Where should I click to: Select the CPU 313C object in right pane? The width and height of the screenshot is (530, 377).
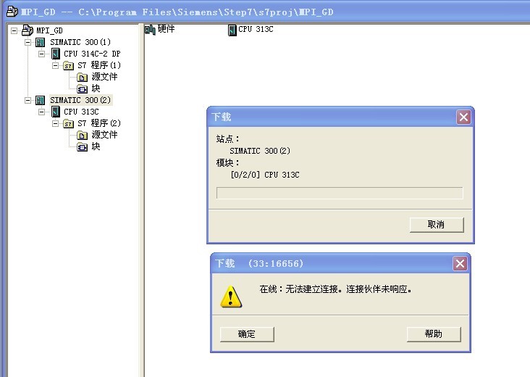tap(250, 30)
